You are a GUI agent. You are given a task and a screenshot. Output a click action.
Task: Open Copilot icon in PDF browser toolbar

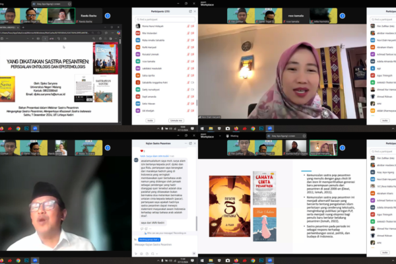coord(118,33)
